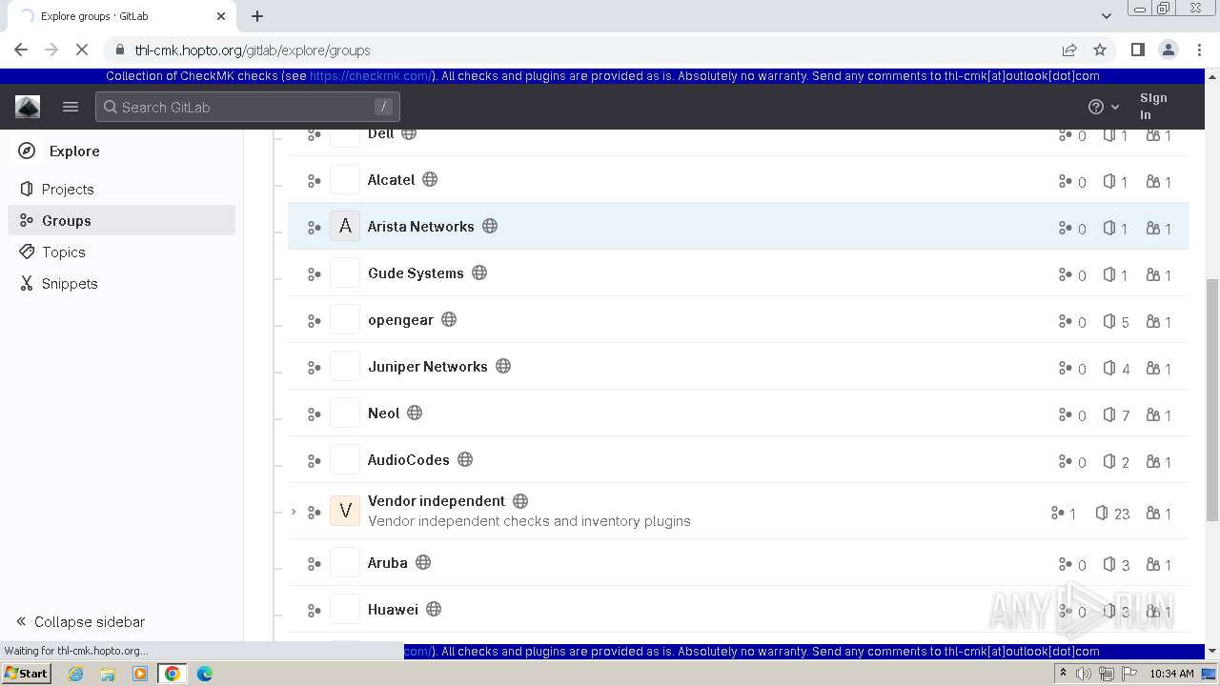Open the AudioCodes group

pyautogui.click(x=409, y=459)
